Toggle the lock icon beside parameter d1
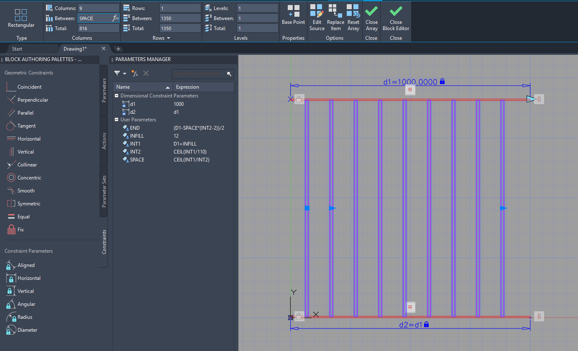 tap(123, 104)
